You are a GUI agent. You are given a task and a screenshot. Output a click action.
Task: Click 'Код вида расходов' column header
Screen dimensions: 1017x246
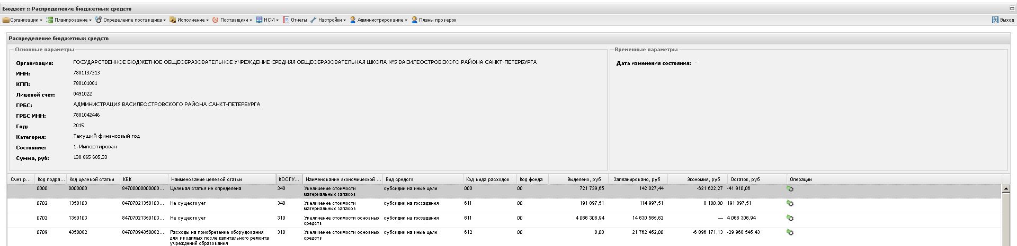(x=490, y=179)
